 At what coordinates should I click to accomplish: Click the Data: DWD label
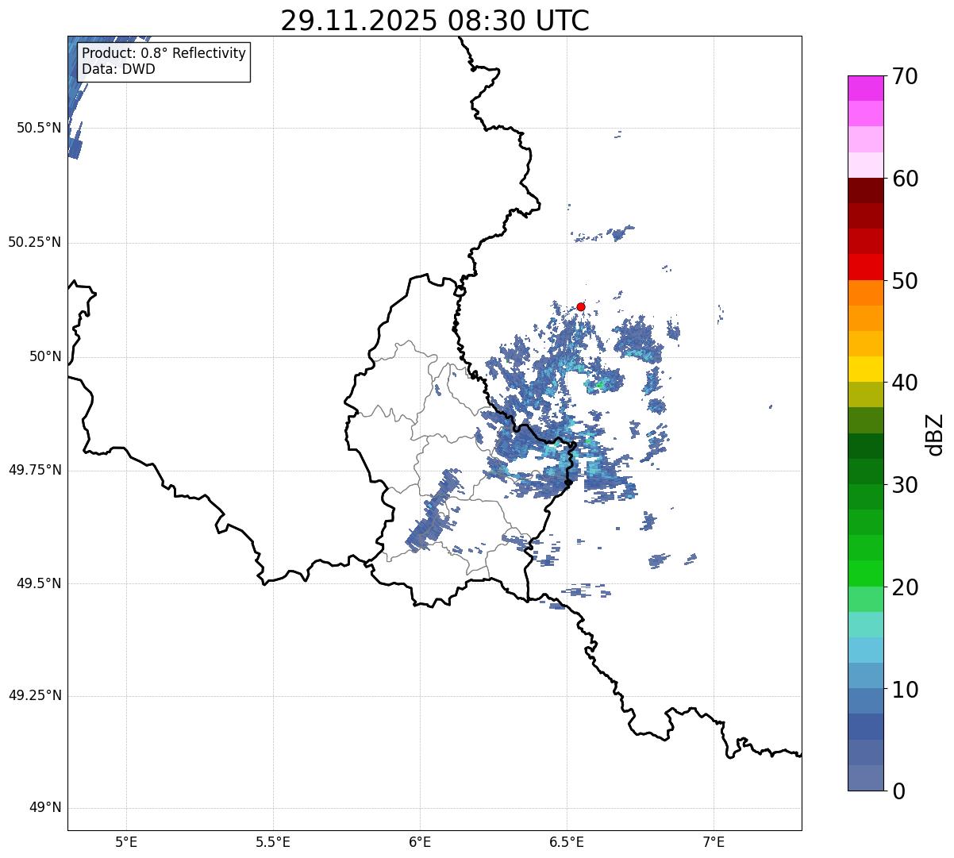pyautogui.click(x=119, y=69)
